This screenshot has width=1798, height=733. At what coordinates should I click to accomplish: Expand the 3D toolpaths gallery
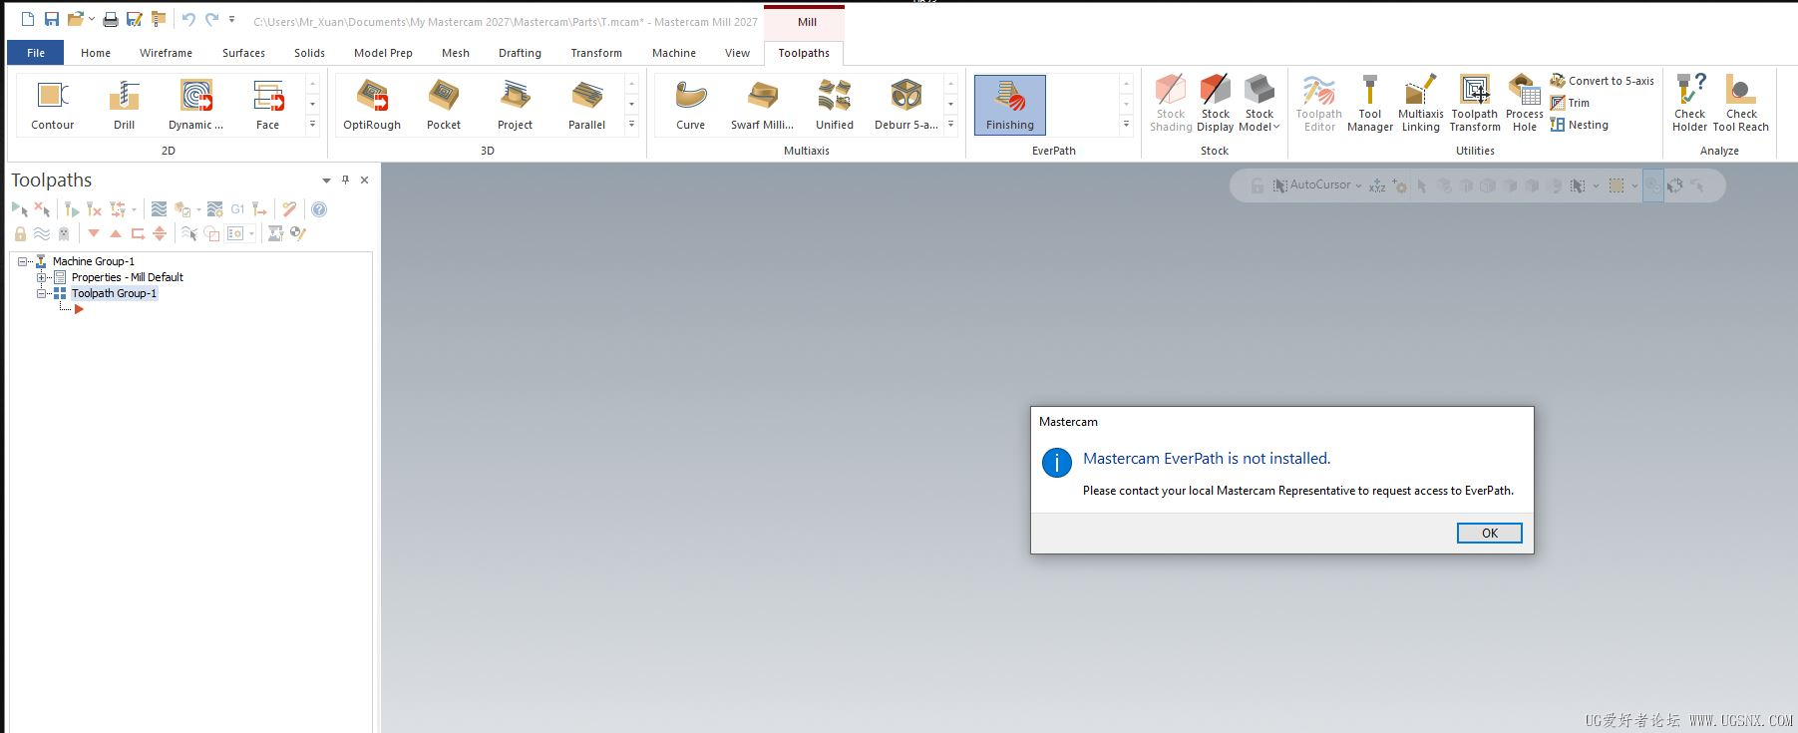pyautogui.click(x=631, y=125)
